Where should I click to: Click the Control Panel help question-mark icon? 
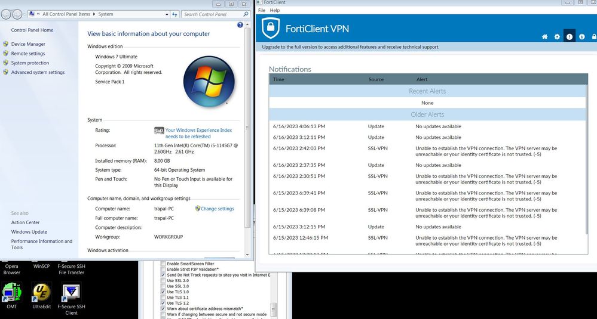coord(240,24)
